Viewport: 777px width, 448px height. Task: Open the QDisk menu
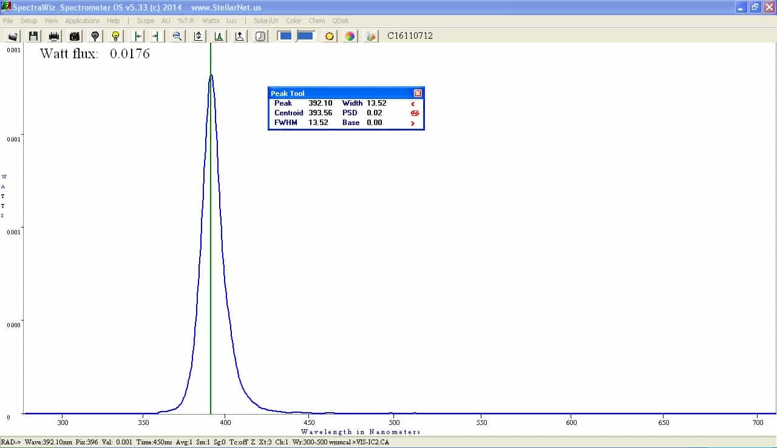[341, 21]
